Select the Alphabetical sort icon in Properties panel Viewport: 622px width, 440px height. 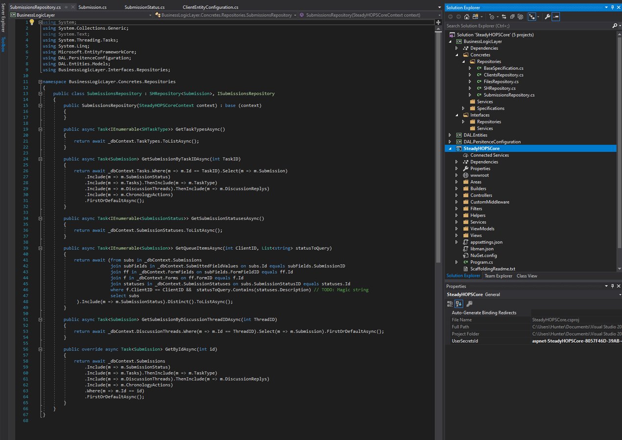coord(458,303)
